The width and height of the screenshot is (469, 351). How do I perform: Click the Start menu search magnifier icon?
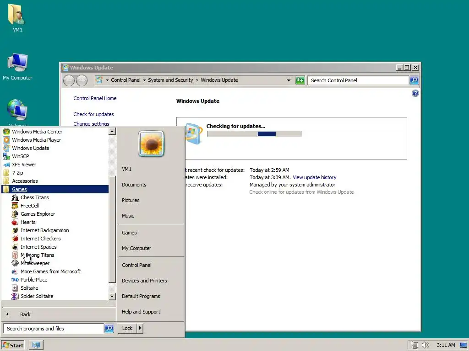(x=109, y=328)
